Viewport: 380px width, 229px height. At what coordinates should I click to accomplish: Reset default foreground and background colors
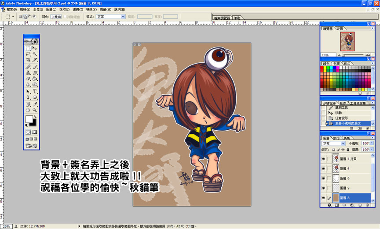(x=27, y=125)
